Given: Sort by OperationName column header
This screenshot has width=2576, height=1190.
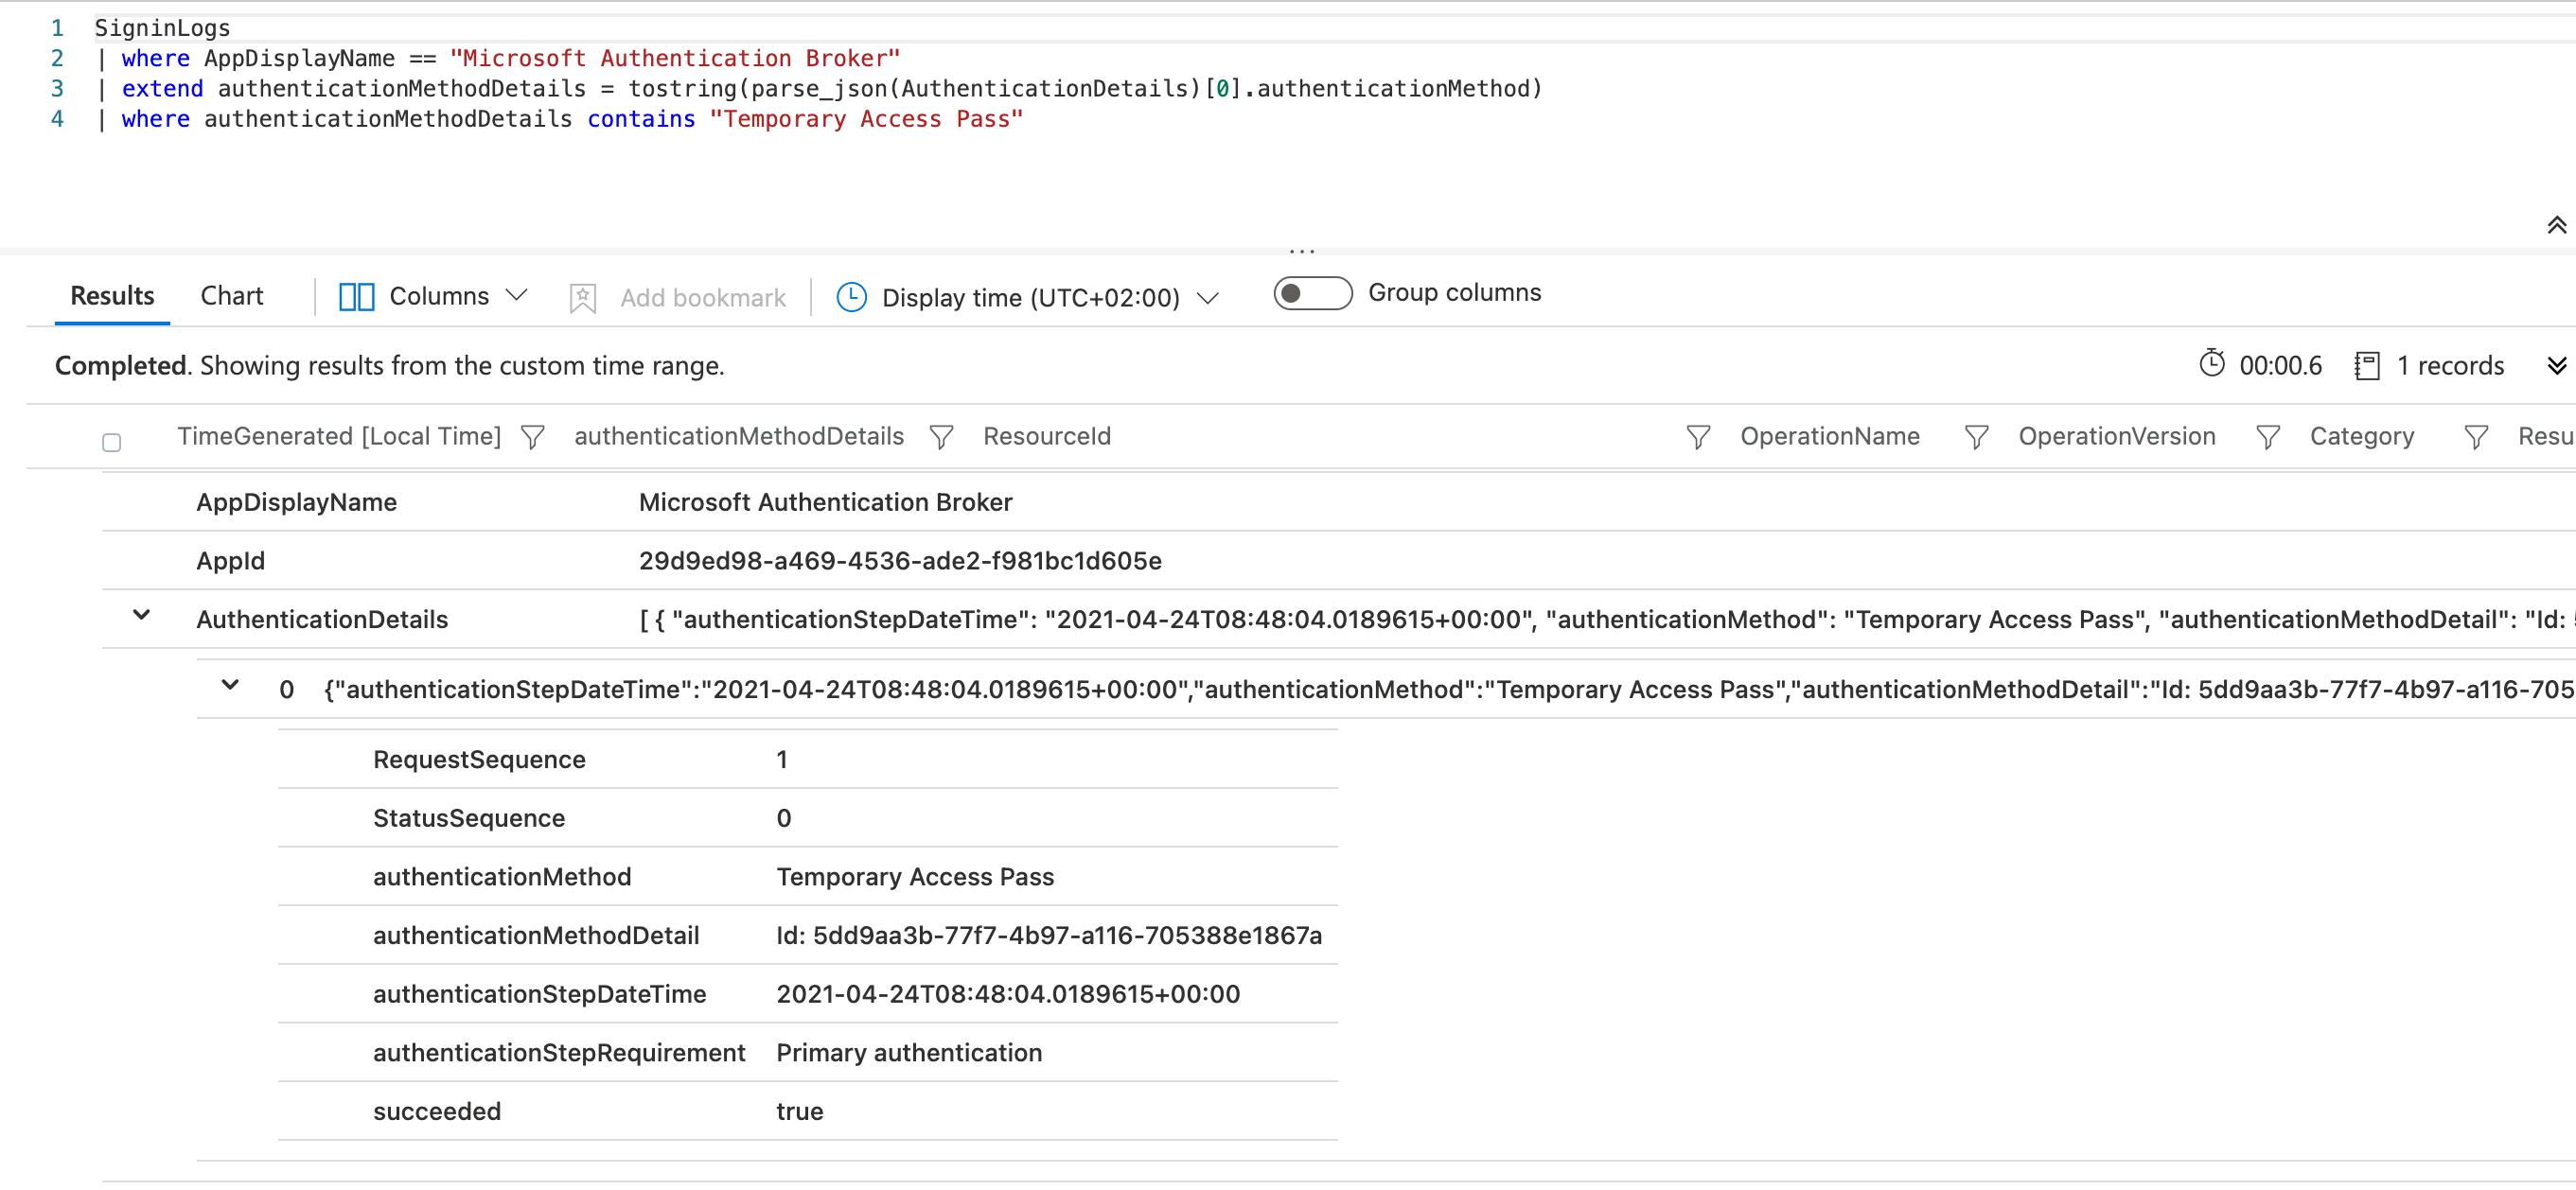Looking at the screenshot, I should coord(1830,436).
